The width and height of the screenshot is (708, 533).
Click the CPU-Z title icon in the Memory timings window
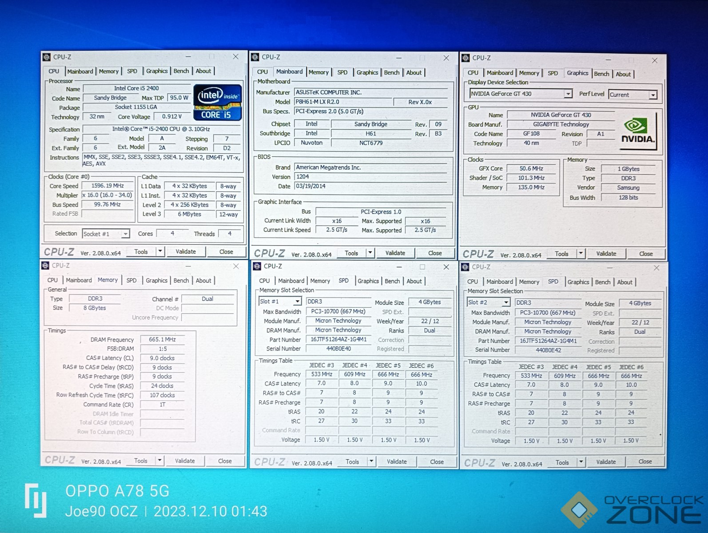(45, 266)
